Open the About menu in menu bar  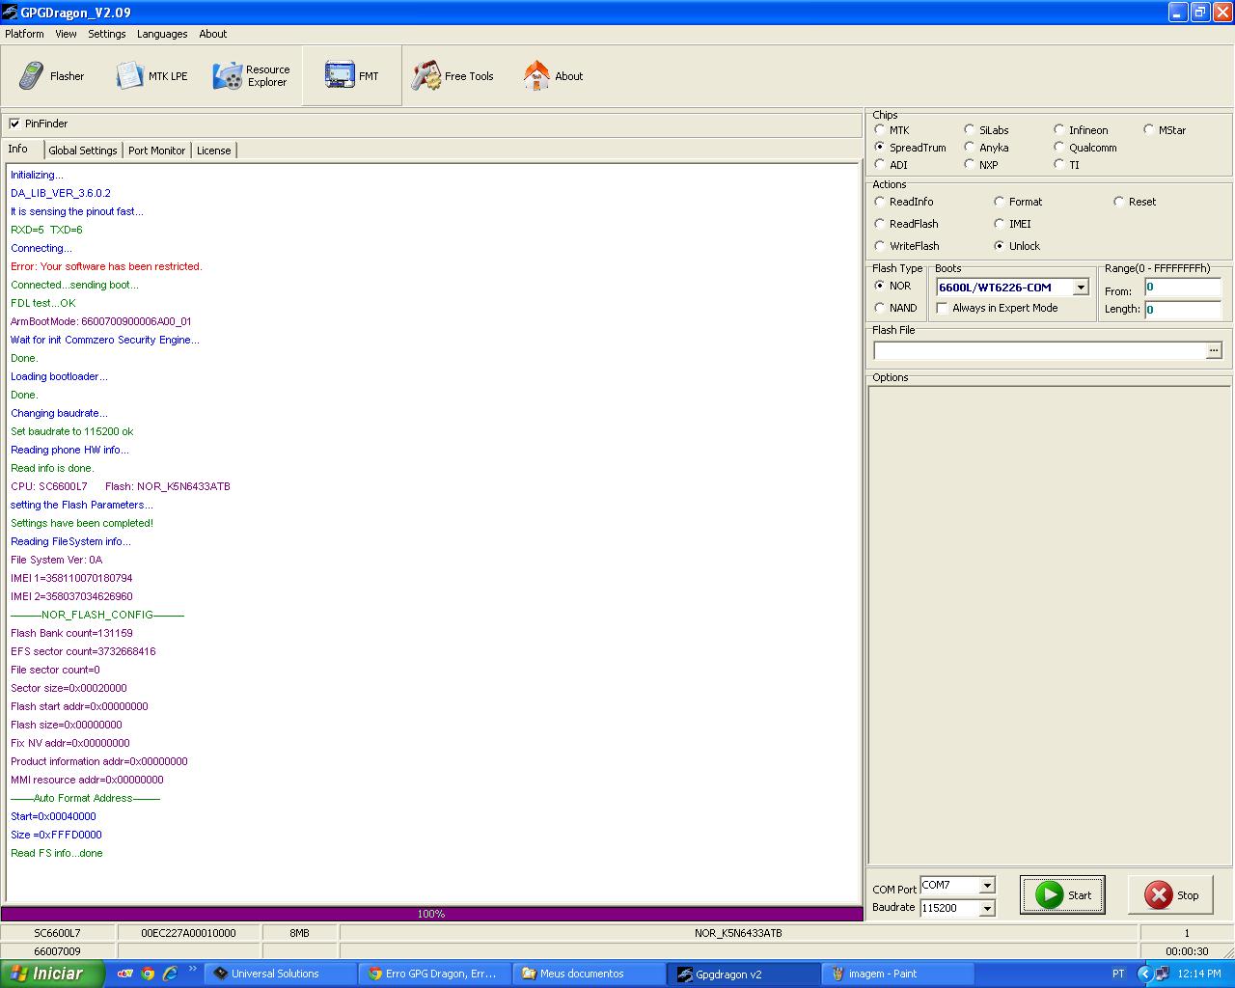213,34
